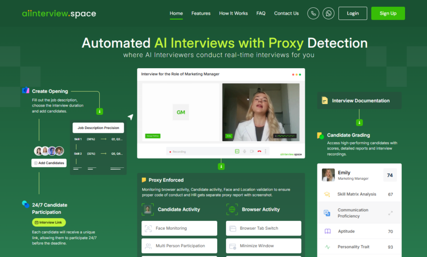The width and height of the screenshot is (427, 257).
Task: Click the audio waveform on the video
Action: pos(285,136)
